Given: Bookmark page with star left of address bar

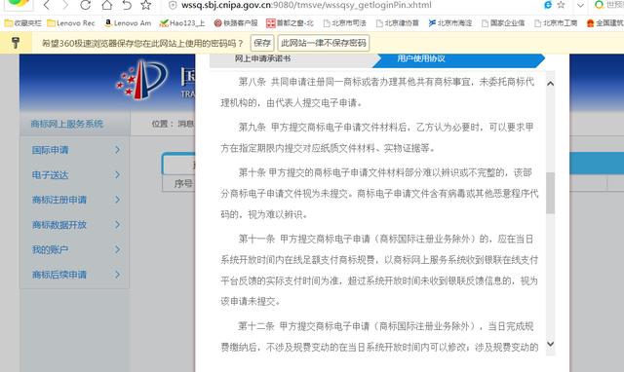Looking at the screenshot, I should (146, 5).
